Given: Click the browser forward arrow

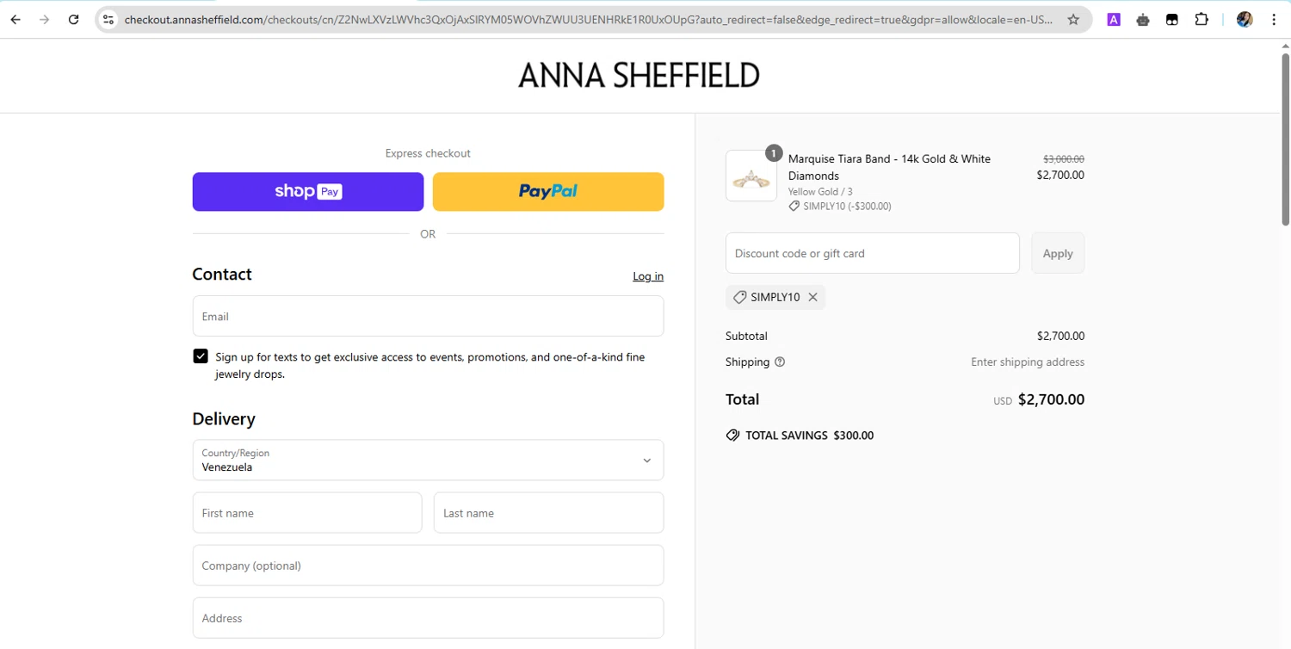Looking at the screenshot, I should tap(45, 20).
